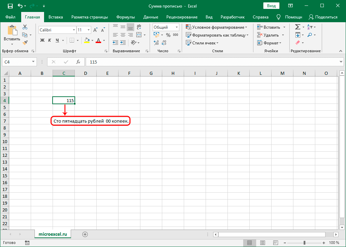Switch to the Разметка страницы tab
Viewport: 346px width, 247px height.
click(89, 17)
